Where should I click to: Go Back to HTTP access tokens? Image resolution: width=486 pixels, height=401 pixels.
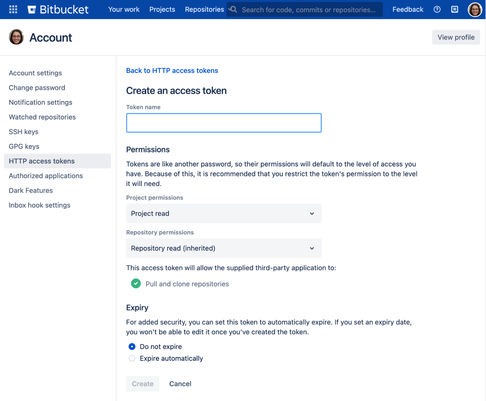172,70
